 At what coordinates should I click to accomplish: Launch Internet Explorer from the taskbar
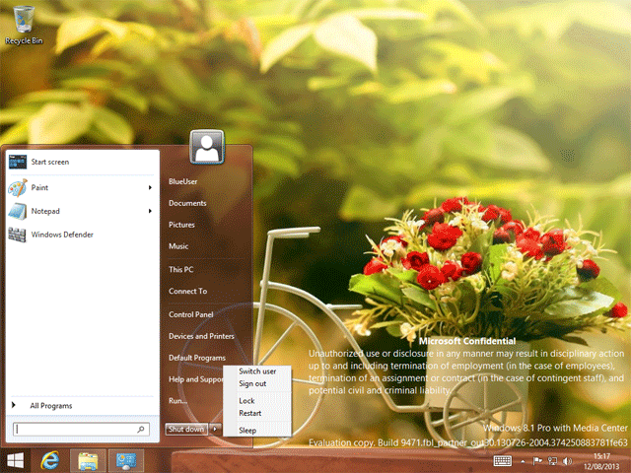51,460
